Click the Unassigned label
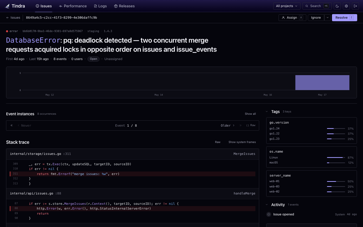363x227 pixels. pyautogui.click(x=113, y=59)
